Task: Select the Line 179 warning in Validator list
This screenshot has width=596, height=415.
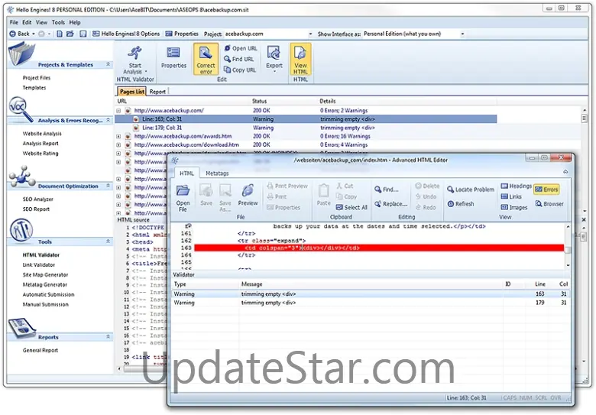Action: [x=371, y=303]
